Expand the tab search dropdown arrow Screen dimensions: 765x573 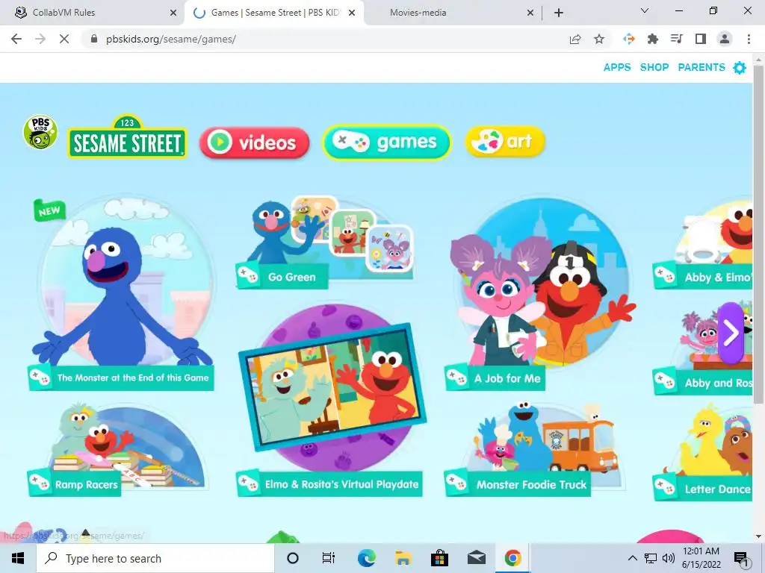645,10
